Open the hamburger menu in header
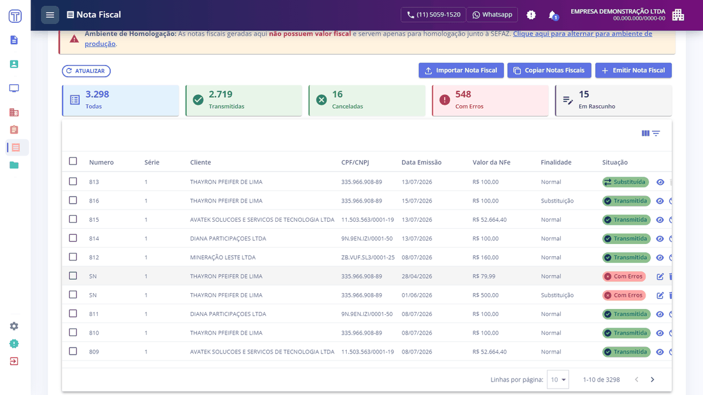 point(50,15)
